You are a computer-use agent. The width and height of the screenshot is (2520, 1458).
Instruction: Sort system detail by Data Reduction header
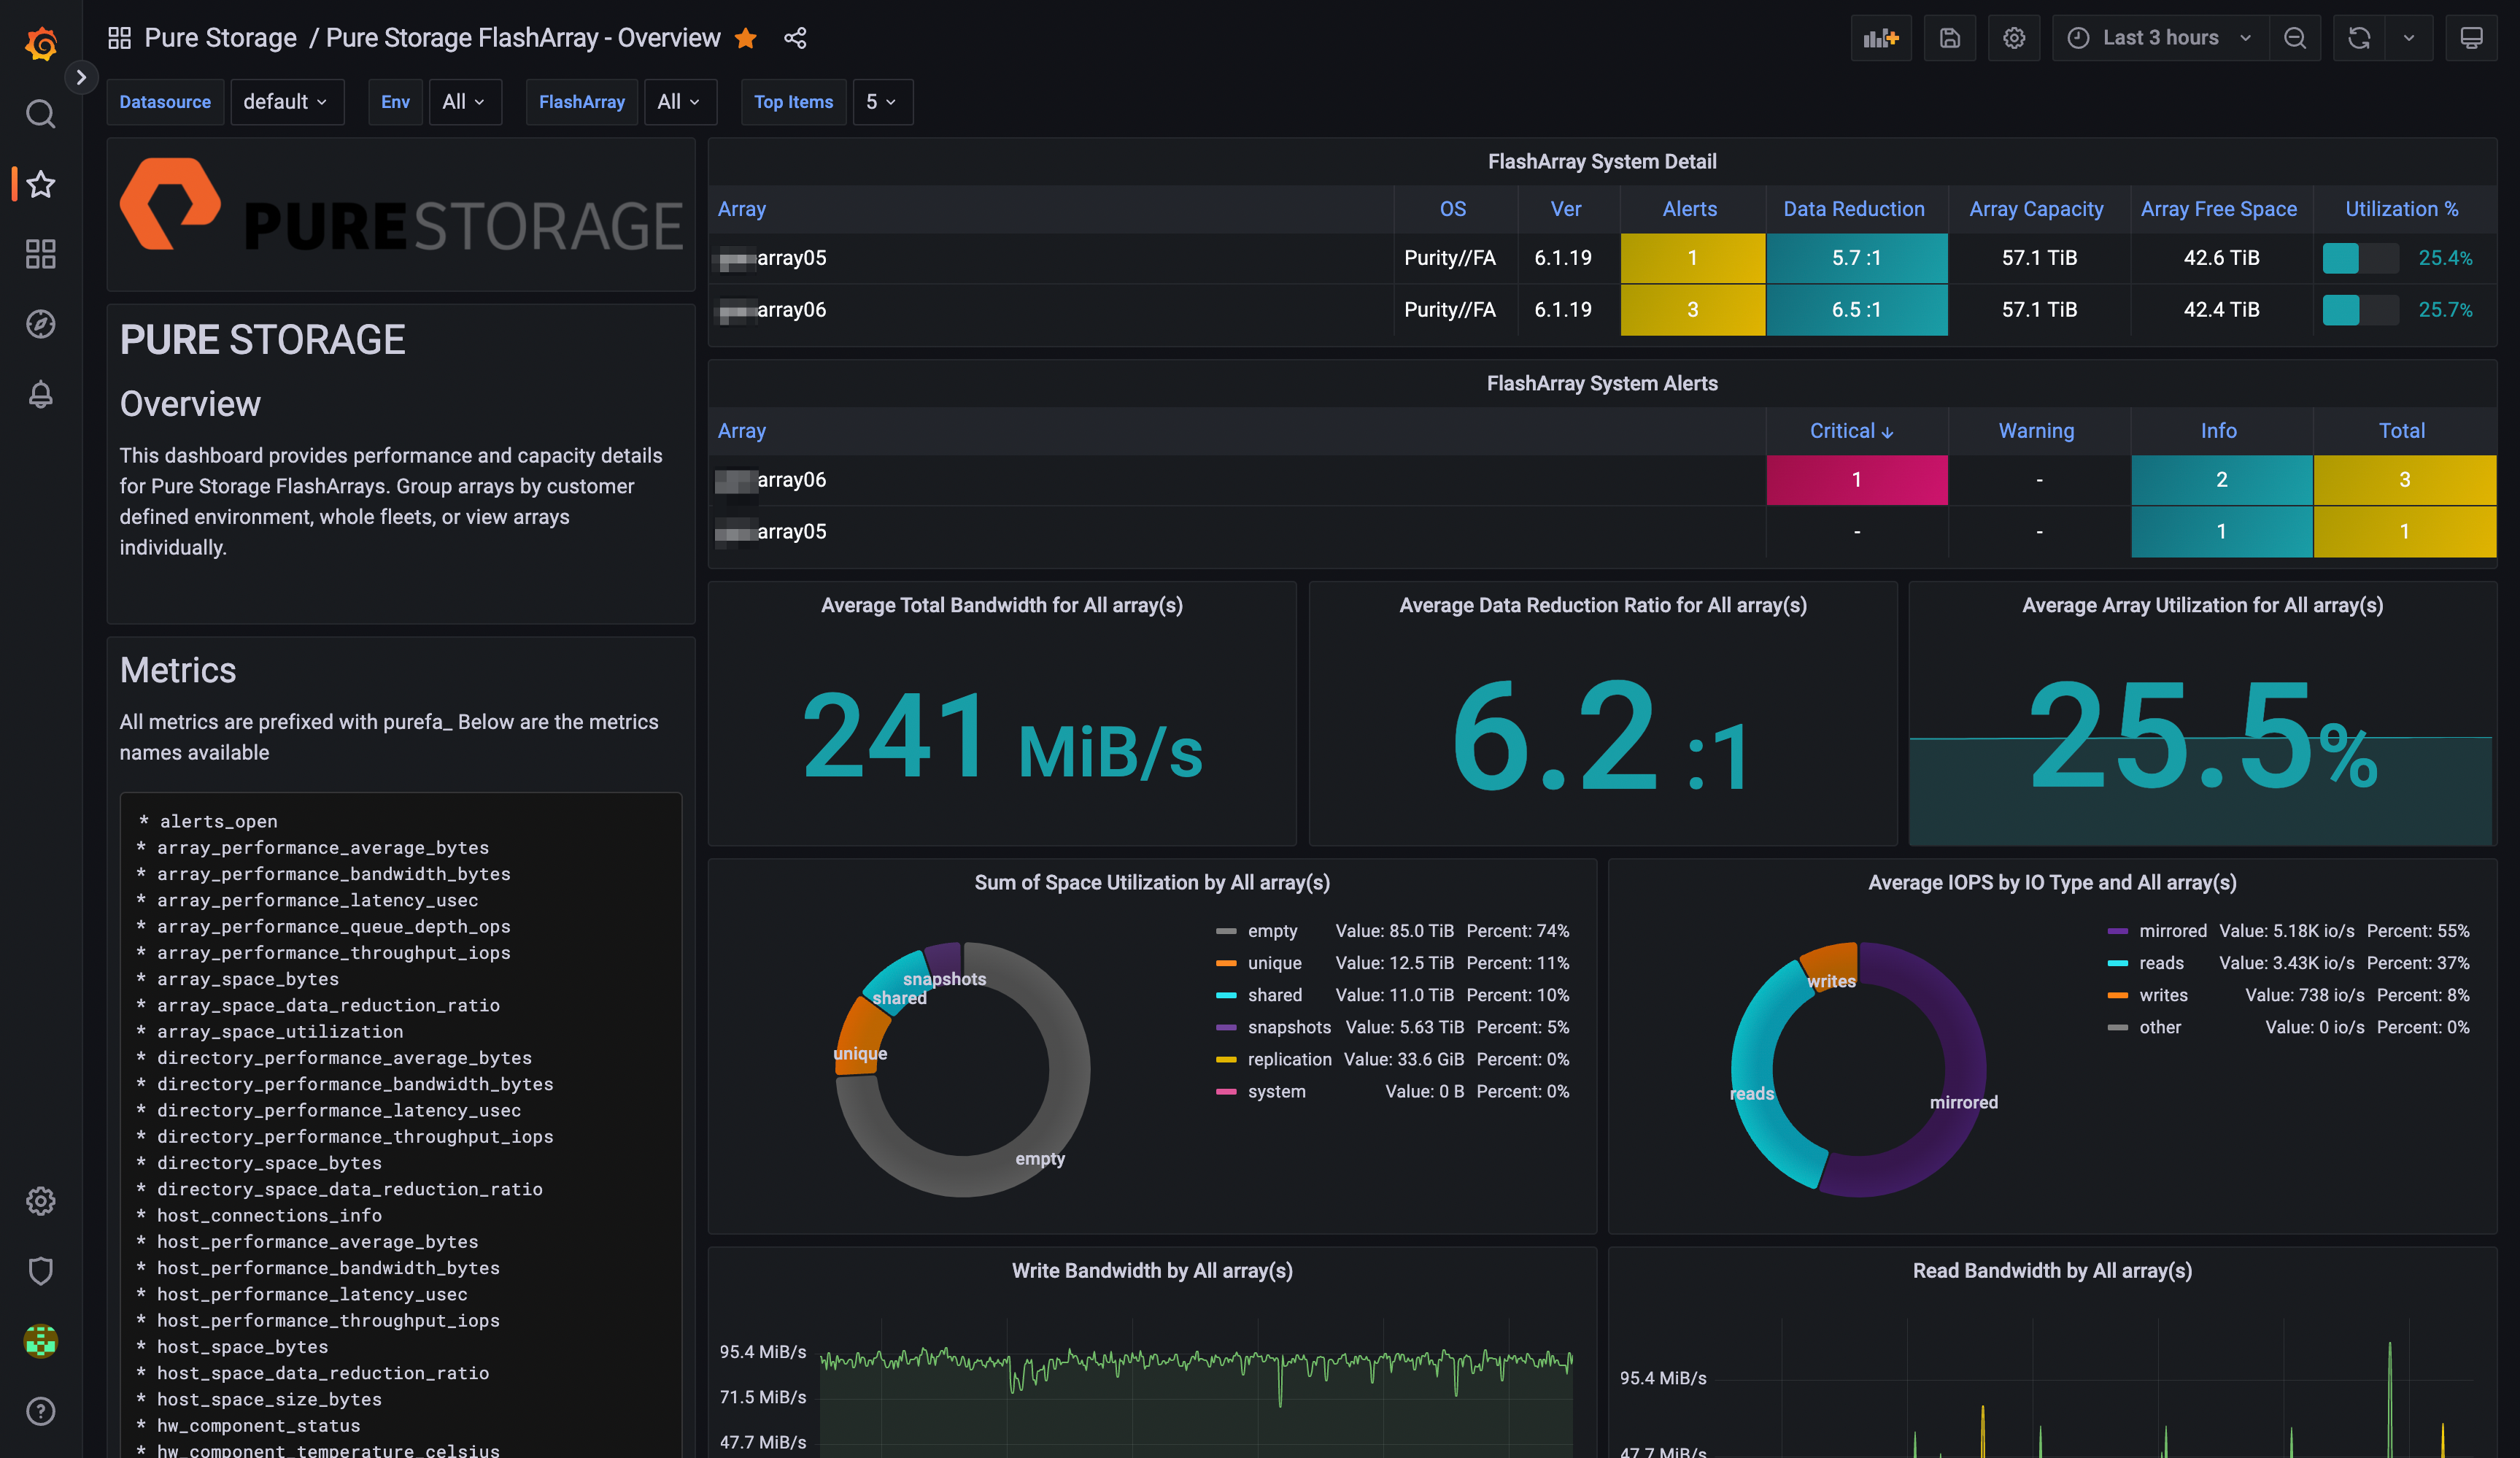point(1853,209)
